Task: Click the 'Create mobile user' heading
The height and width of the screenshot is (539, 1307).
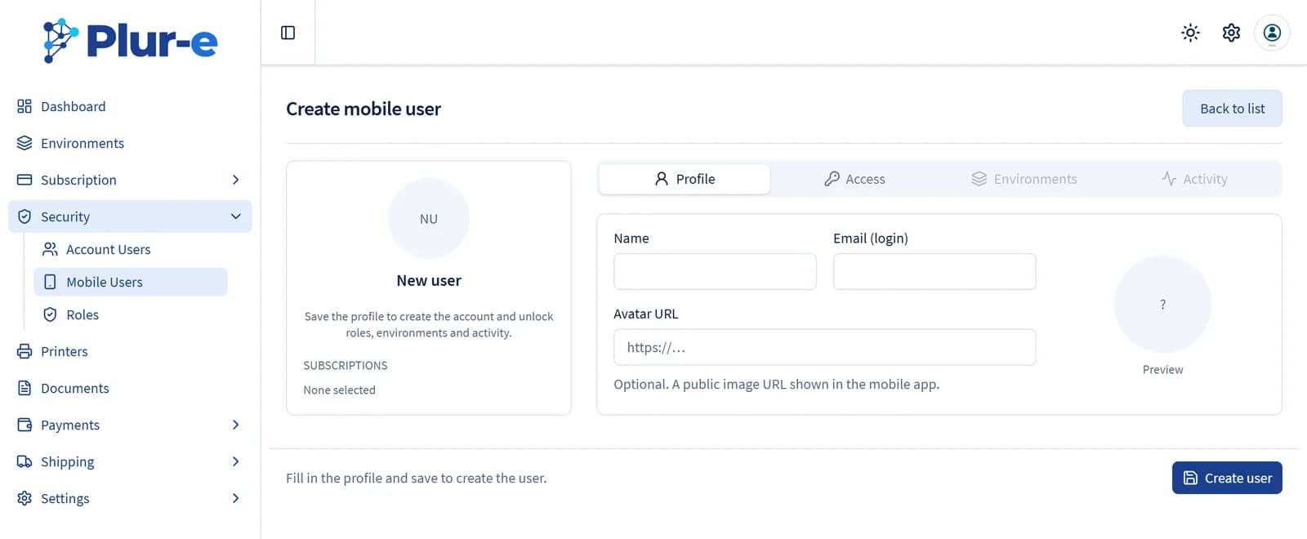Action: coord(364,109)
